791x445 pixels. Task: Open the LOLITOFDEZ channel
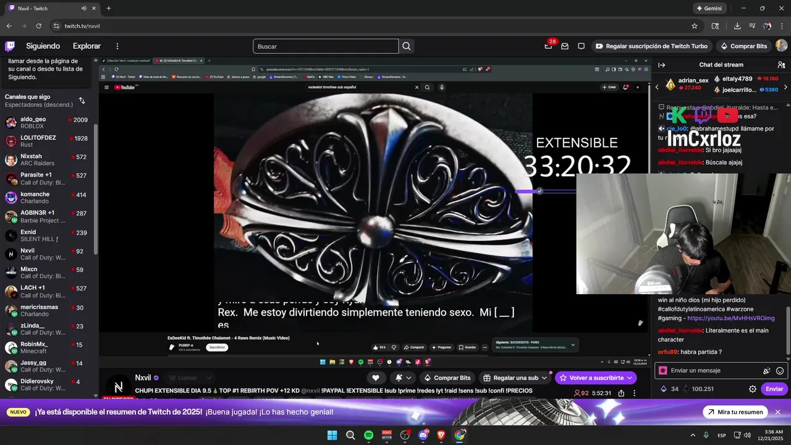pos(46,142)
